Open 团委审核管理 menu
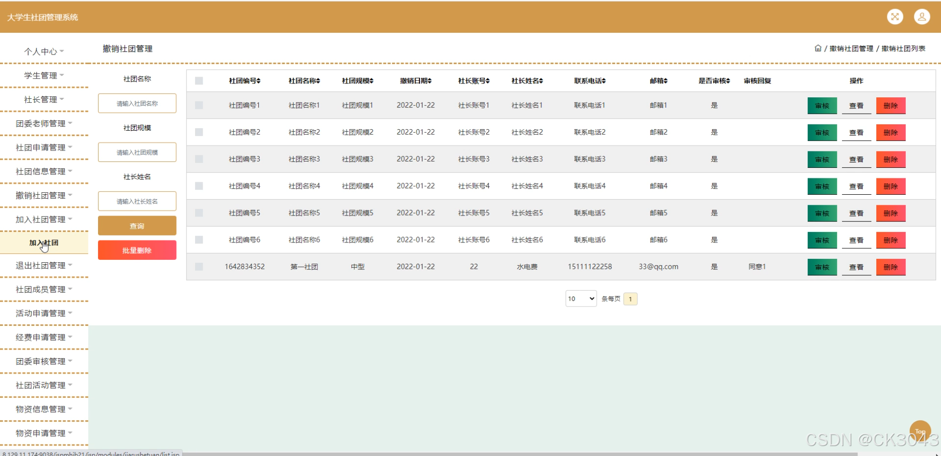The image size is (941, 456). [x=44, y=361]
